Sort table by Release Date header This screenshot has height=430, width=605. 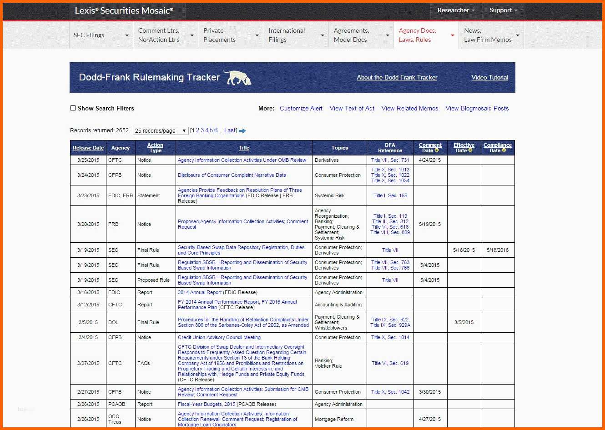pyautogui.click(x=88, y=148)
